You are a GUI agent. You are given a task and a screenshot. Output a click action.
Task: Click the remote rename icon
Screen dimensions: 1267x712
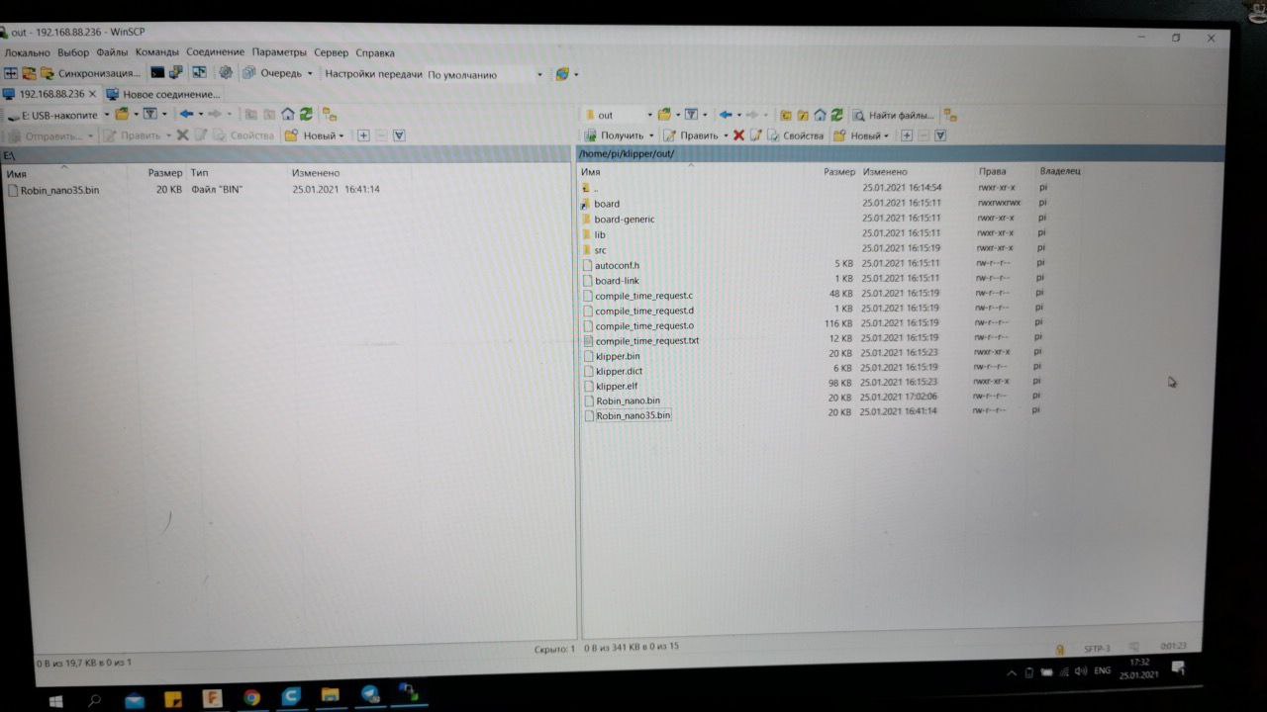[756, 135]
